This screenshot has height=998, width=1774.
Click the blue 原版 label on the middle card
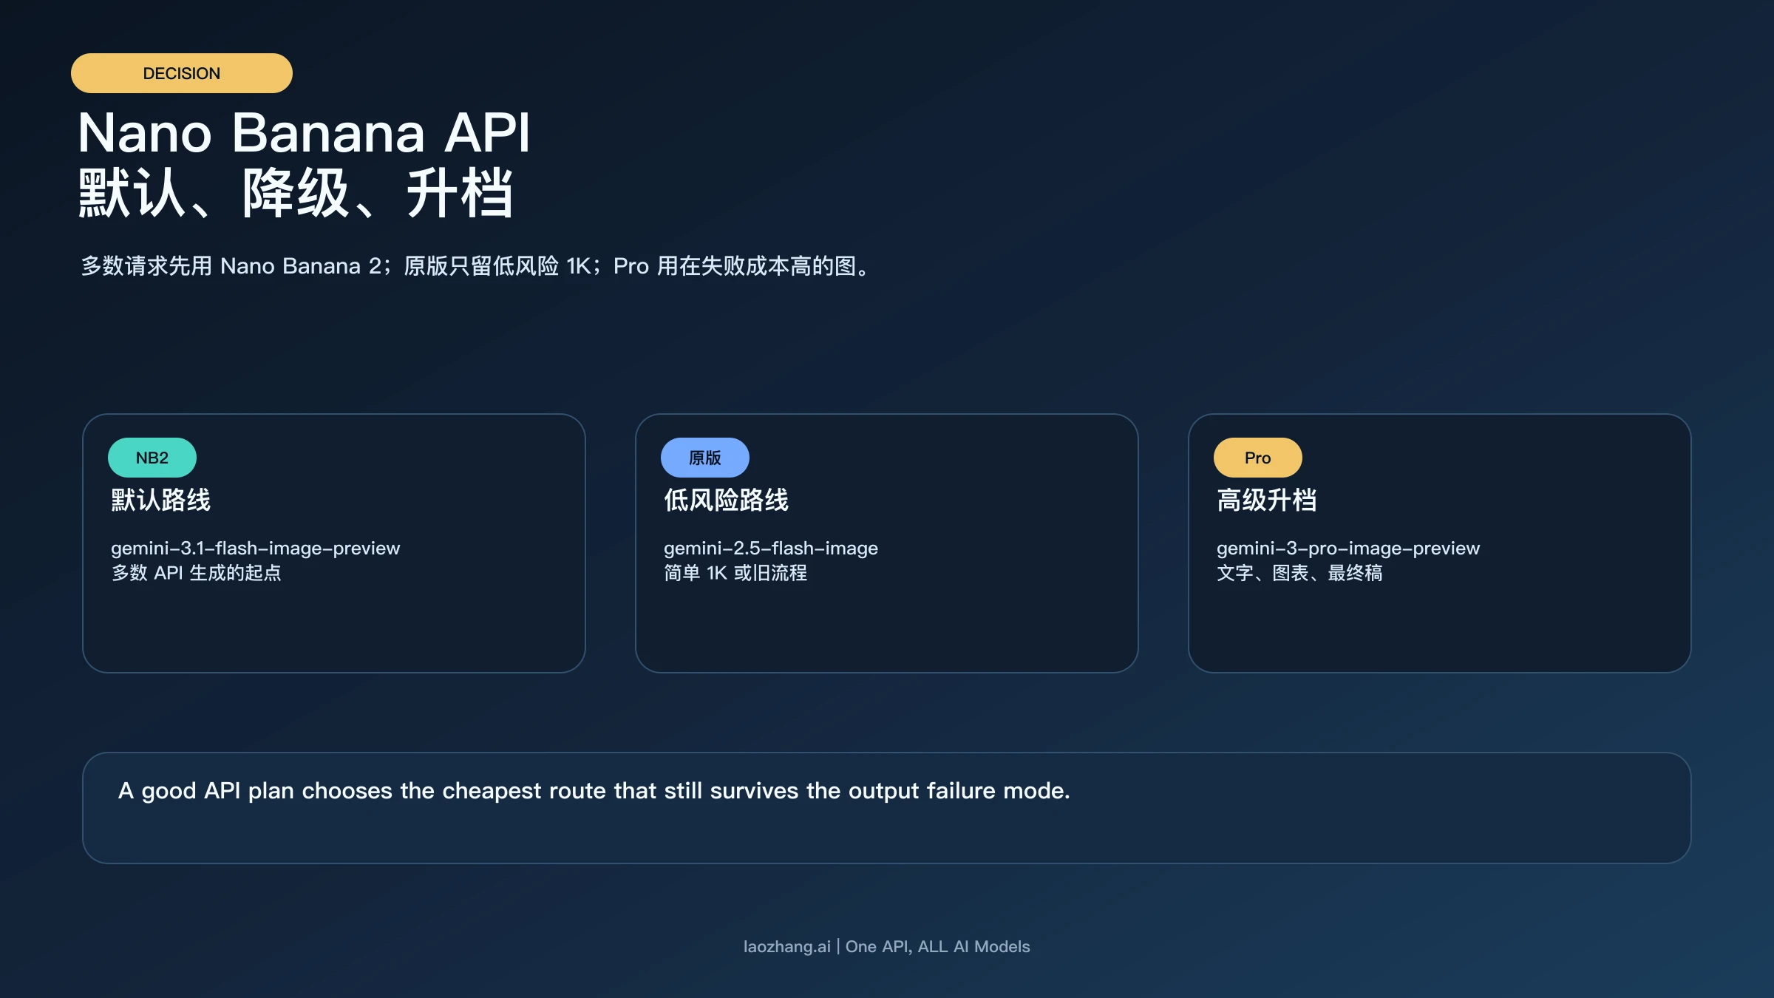pyautogui.click(x=704, y=457)
